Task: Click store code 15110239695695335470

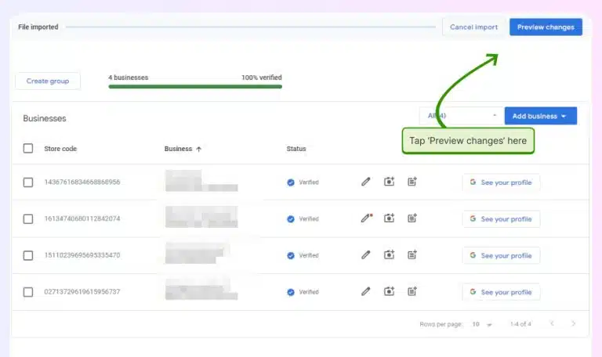Action: (x=82, y=255)
